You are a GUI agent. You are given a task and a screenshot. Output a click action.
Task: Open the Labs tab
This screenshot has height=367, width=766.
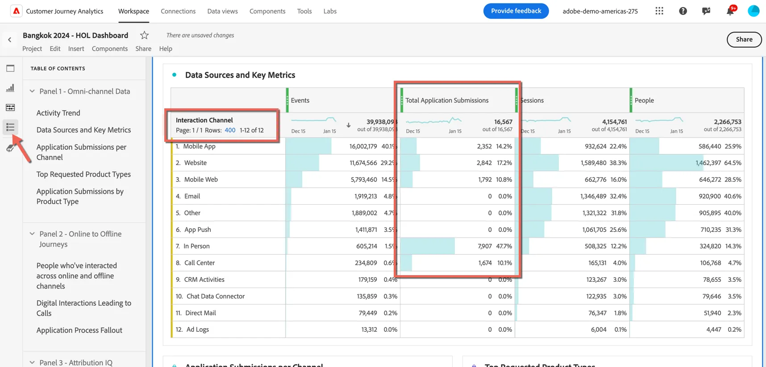coord(330,11)
